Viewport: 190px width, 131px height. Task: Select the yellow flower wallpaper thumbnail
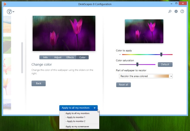(x=7, y=87)
